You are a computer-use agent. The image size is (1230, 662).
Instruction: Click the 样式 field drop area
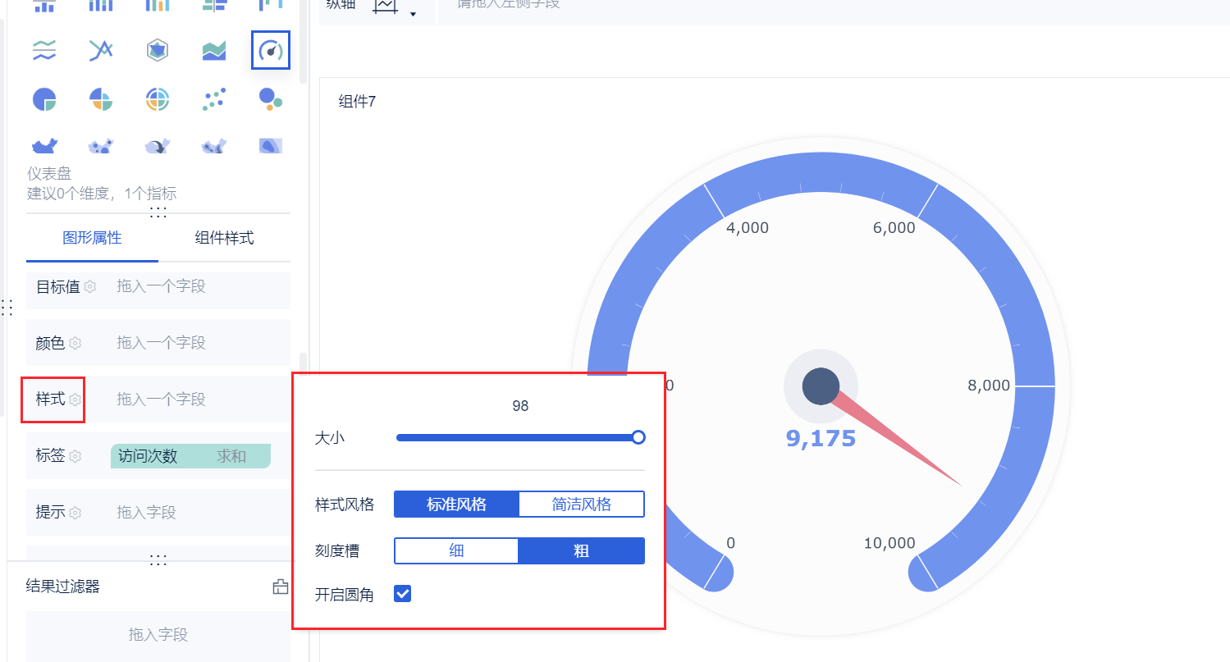[200, 399]
